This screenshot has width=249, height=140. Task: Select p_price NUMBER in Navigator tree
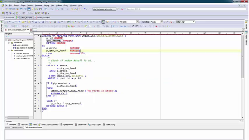pyautogui.click(x=23, y=53)
